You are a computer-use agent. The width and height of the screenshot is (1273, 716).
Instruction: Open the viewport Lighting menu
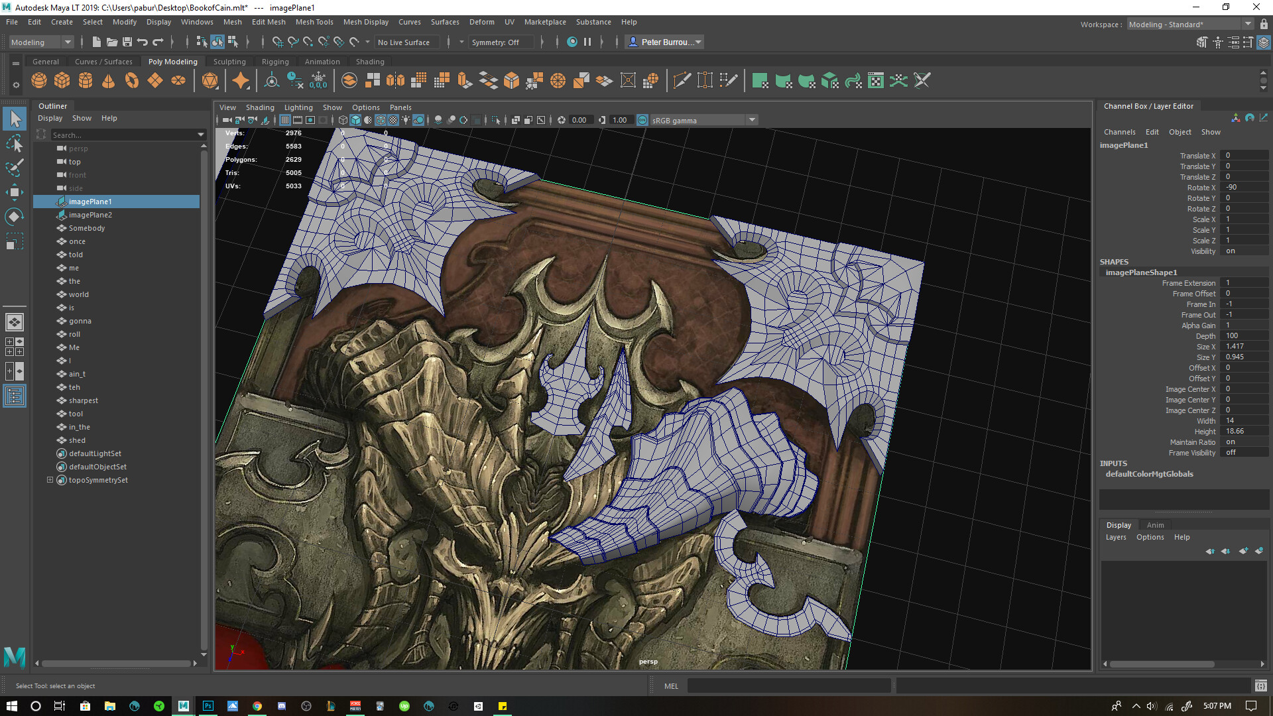(298, 107)
